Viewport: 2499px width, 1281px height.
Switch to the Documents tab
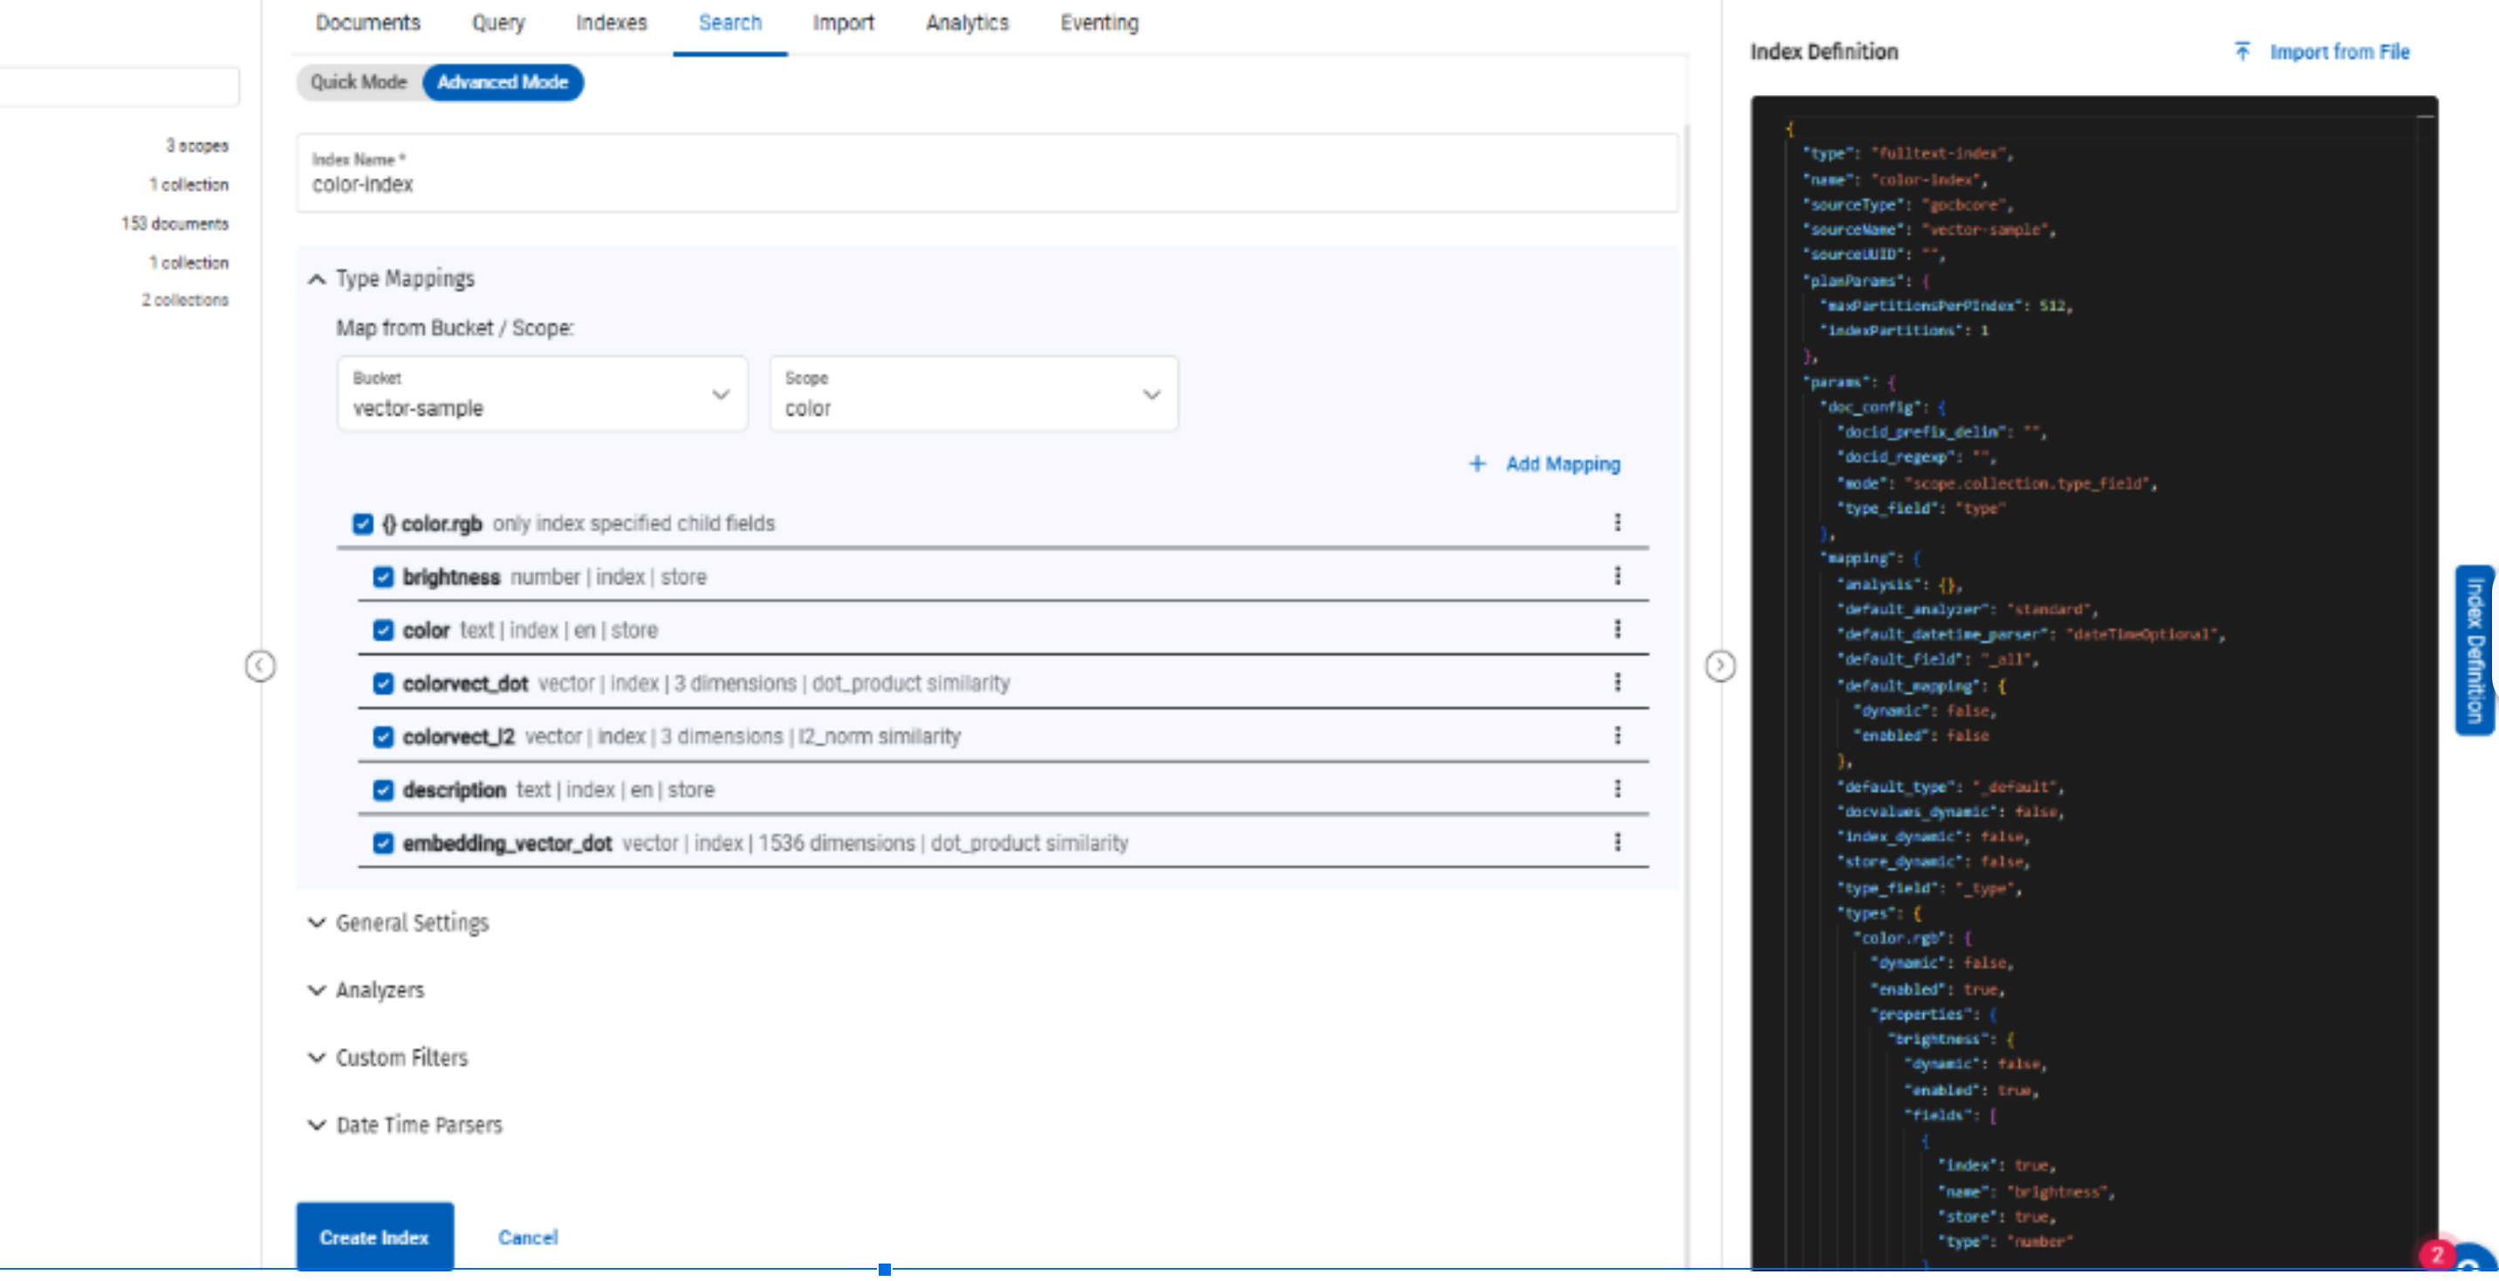tap(367, 23)
